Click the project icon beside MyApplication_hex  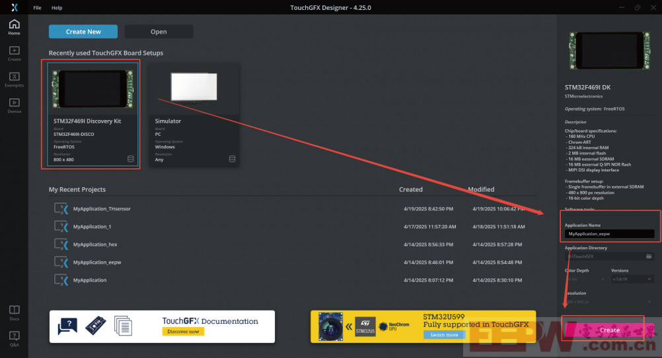click(61, 245)
